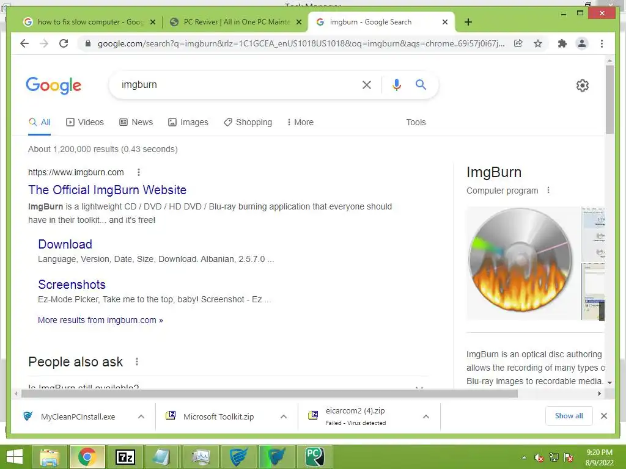Close the PC Reviver tab

pyautogui.click(x=298, y=22)
